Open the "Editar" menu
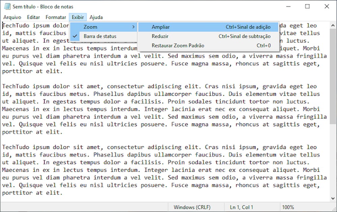 (x=33, y=17)
